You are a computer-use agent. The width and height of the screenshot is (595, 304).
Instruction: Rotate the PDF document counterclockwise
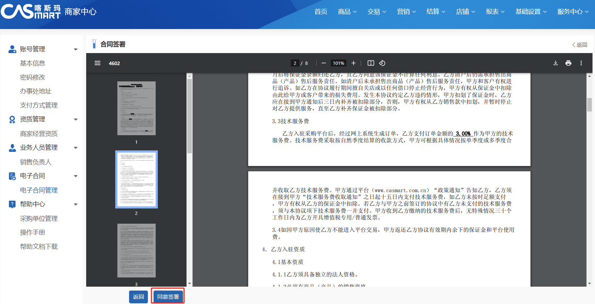[x=382, y=63]
